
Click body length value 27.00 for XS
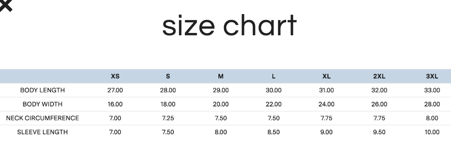click(115, 90)
